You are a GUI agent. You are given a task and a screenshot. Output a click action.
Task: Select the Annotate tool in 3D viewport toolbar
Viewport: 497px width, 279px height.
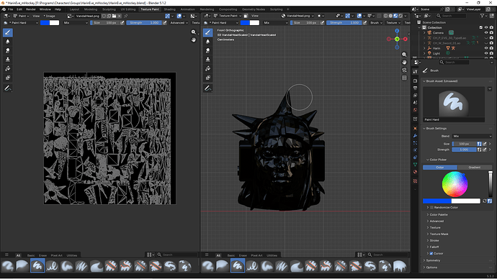208,88
